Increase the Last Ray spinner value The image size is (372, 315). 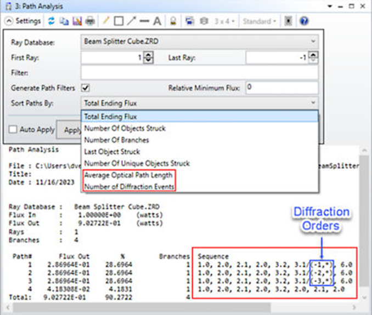coord(313,54)
